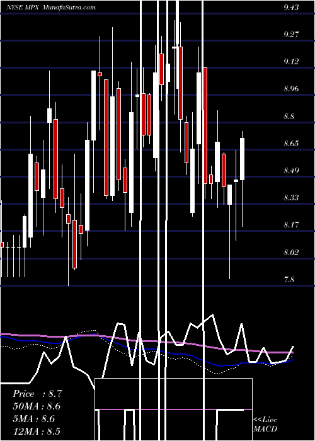This screenshot has width=315, height=441.
Task: Click the 50MA : 8.6 readout
Action: point(37,406)
